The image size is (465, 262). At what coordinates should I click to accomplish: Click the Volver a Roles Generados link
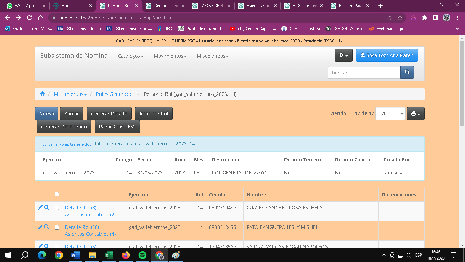pyautogui.click(x=67, y=144)
